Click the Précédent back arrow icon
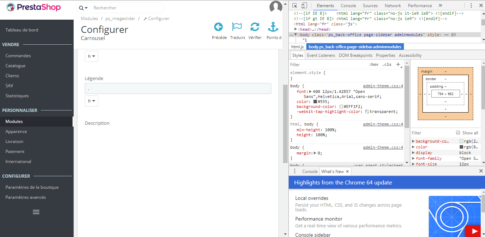Image resolution: width=485 pixels, height=237 pixels. (218, 27)
